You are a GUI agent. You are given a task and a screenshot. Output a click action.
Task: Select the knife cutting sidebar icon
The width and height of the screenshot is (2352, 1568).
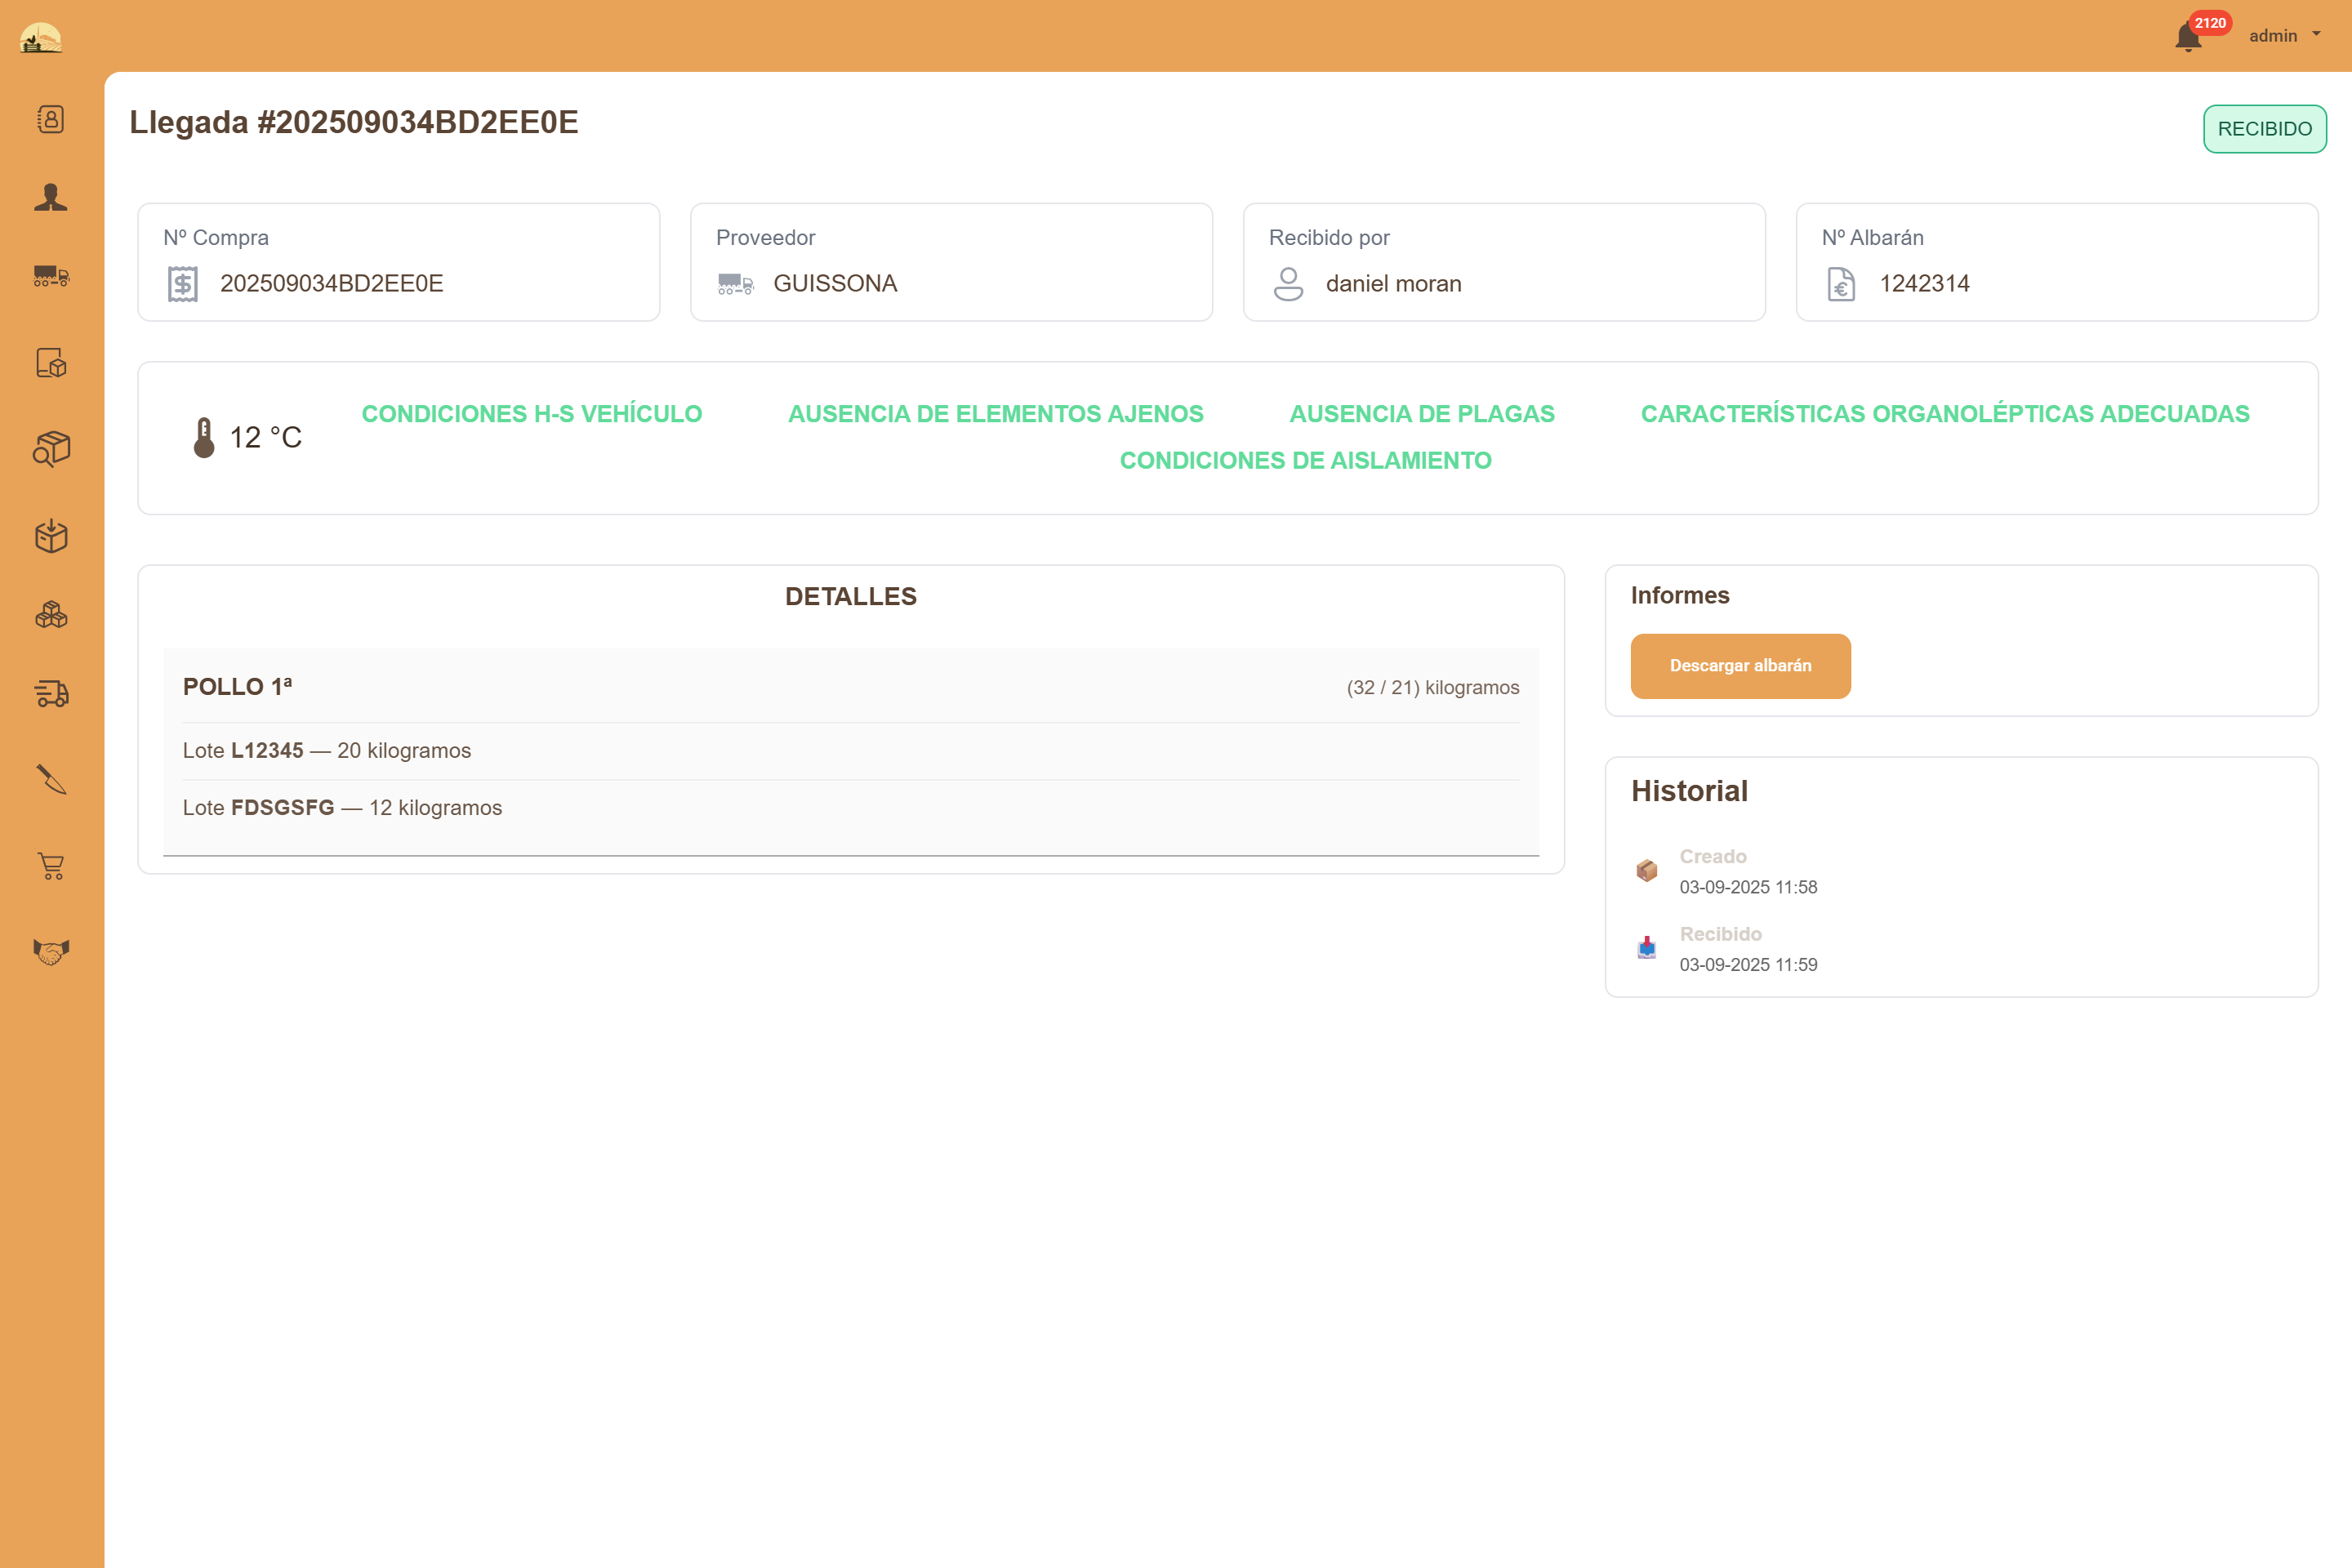51,779
